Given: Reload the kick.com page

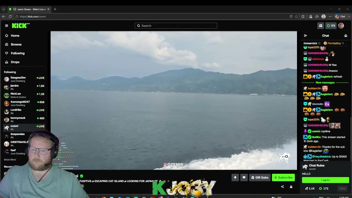Looking at the screenshot, I should tap(10, 16).
